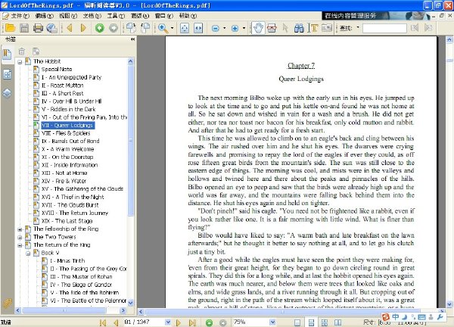Go to previous page using left arrow toolbar icon
This screenshot has height=327, width=454.
[x=70, y=28]
